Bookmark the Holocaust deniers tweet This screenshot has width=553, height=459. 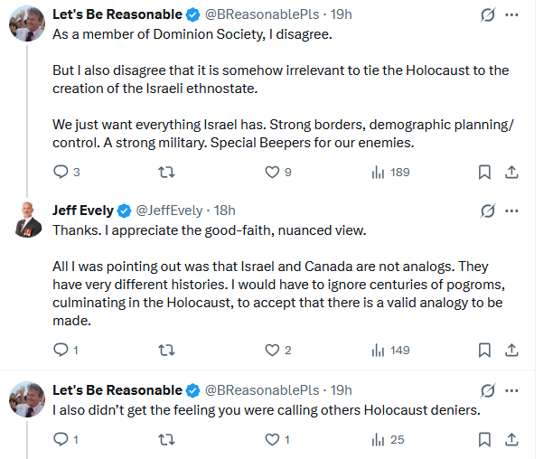pos(484,440)
